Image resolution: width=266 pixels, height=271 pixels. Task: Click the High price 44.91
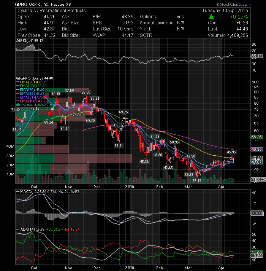tap(49, 23)
